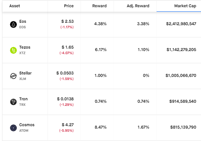Click the (-4.07%) price change

[66, 53]
